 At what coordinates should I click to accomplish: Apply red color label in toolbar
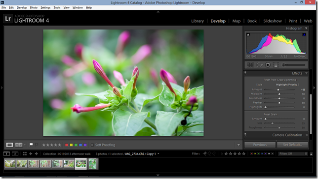click(x=67, y=145)
